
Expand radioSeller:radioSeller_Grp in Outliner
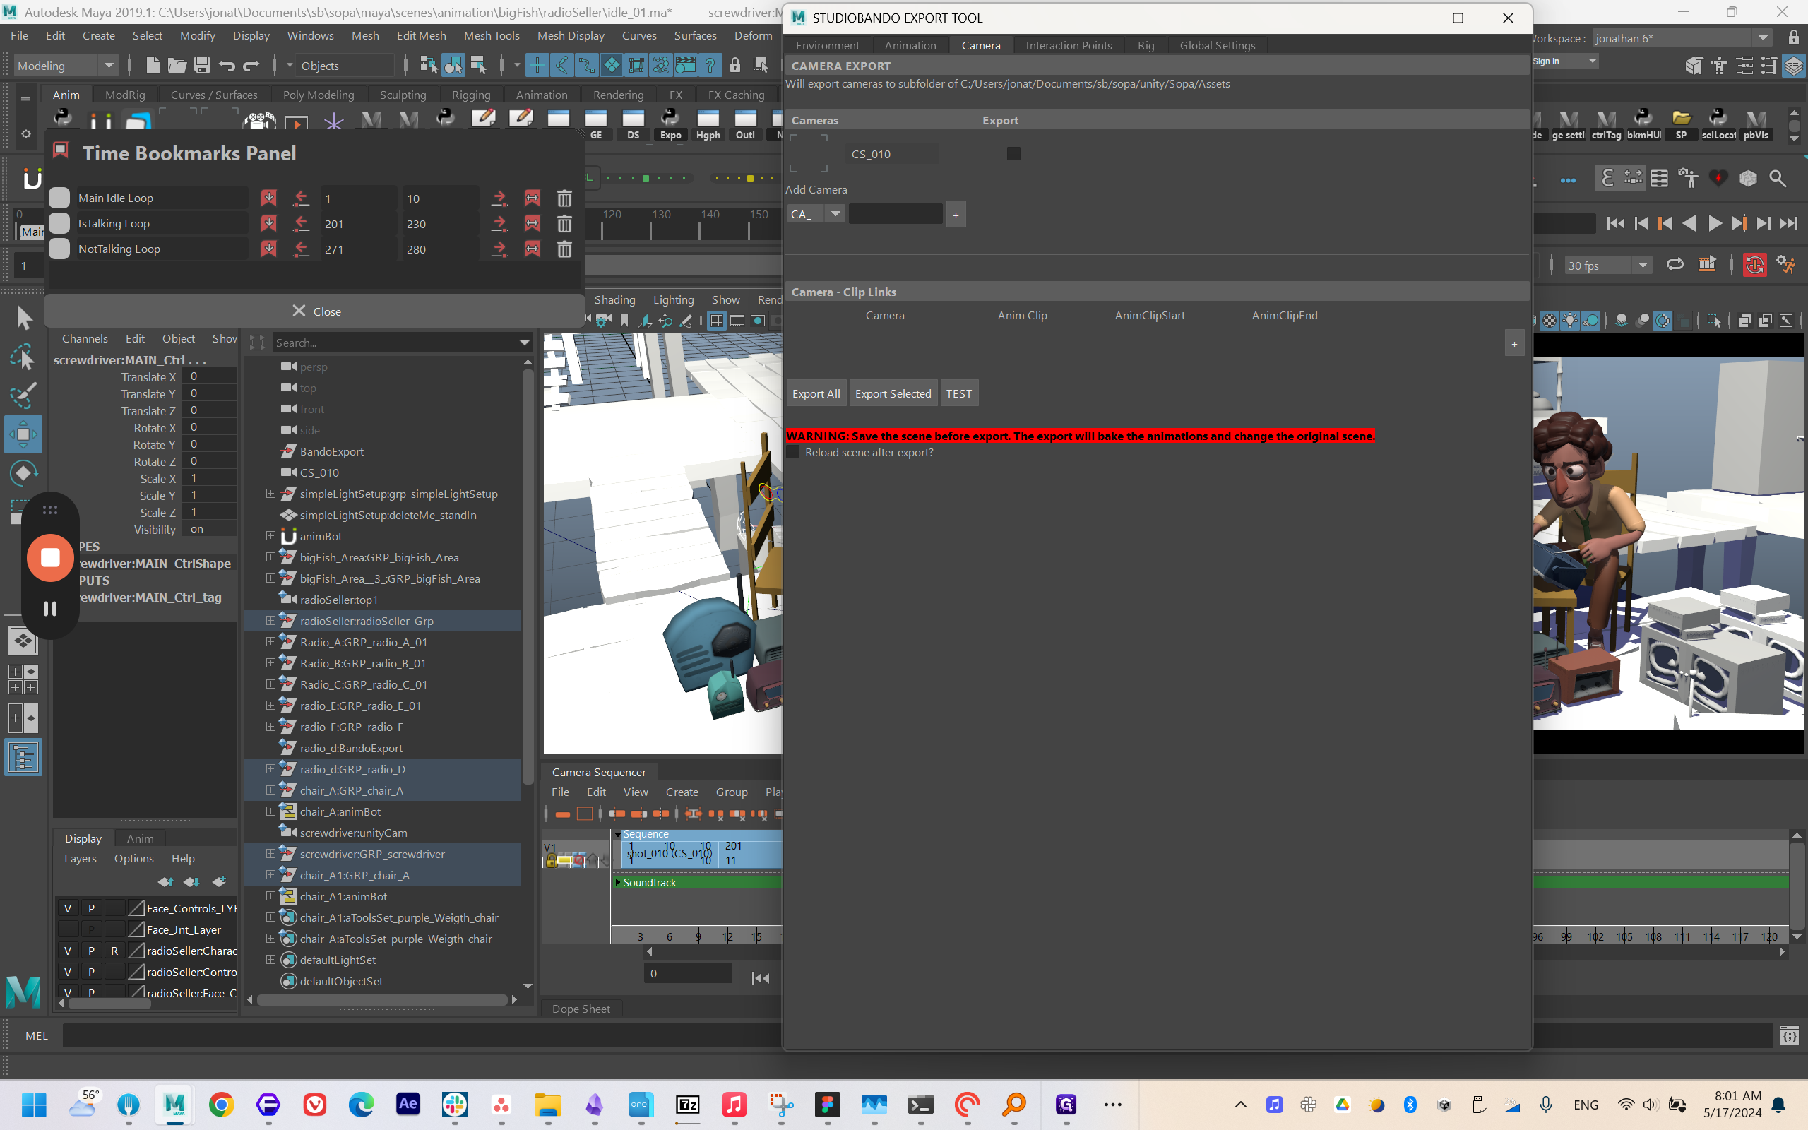coord(270,620)
